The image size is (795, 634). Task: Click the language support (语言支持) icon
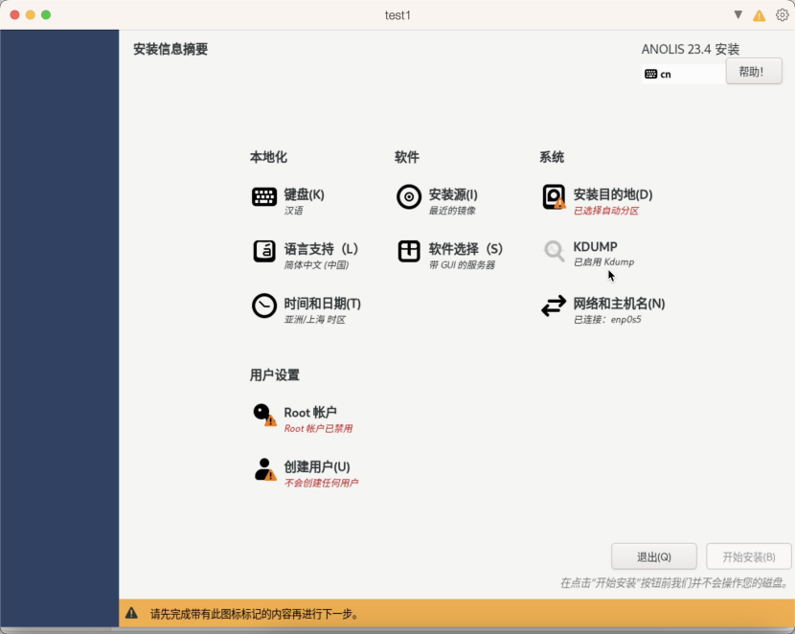pos(264,251)
